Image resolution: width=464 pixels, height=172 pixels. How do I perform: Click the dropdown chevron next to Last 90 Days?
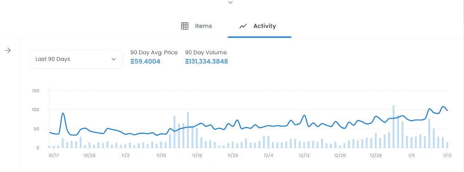[x=114, y=59]
